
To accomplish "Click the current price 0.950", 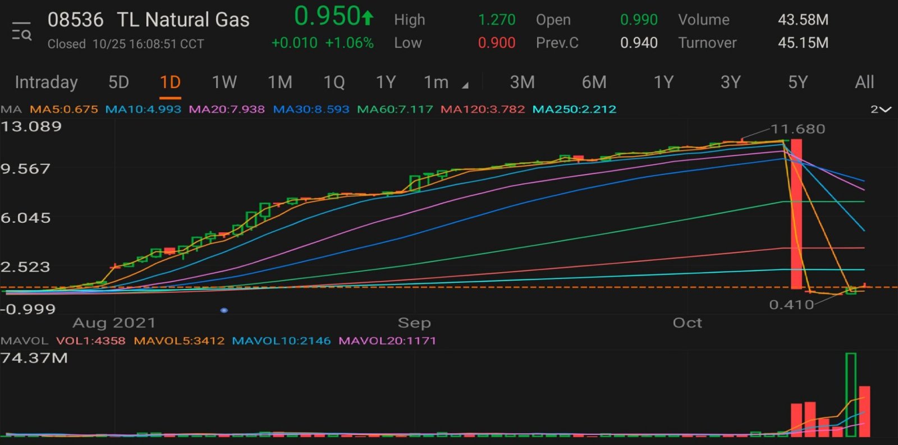I will point(327,16).
